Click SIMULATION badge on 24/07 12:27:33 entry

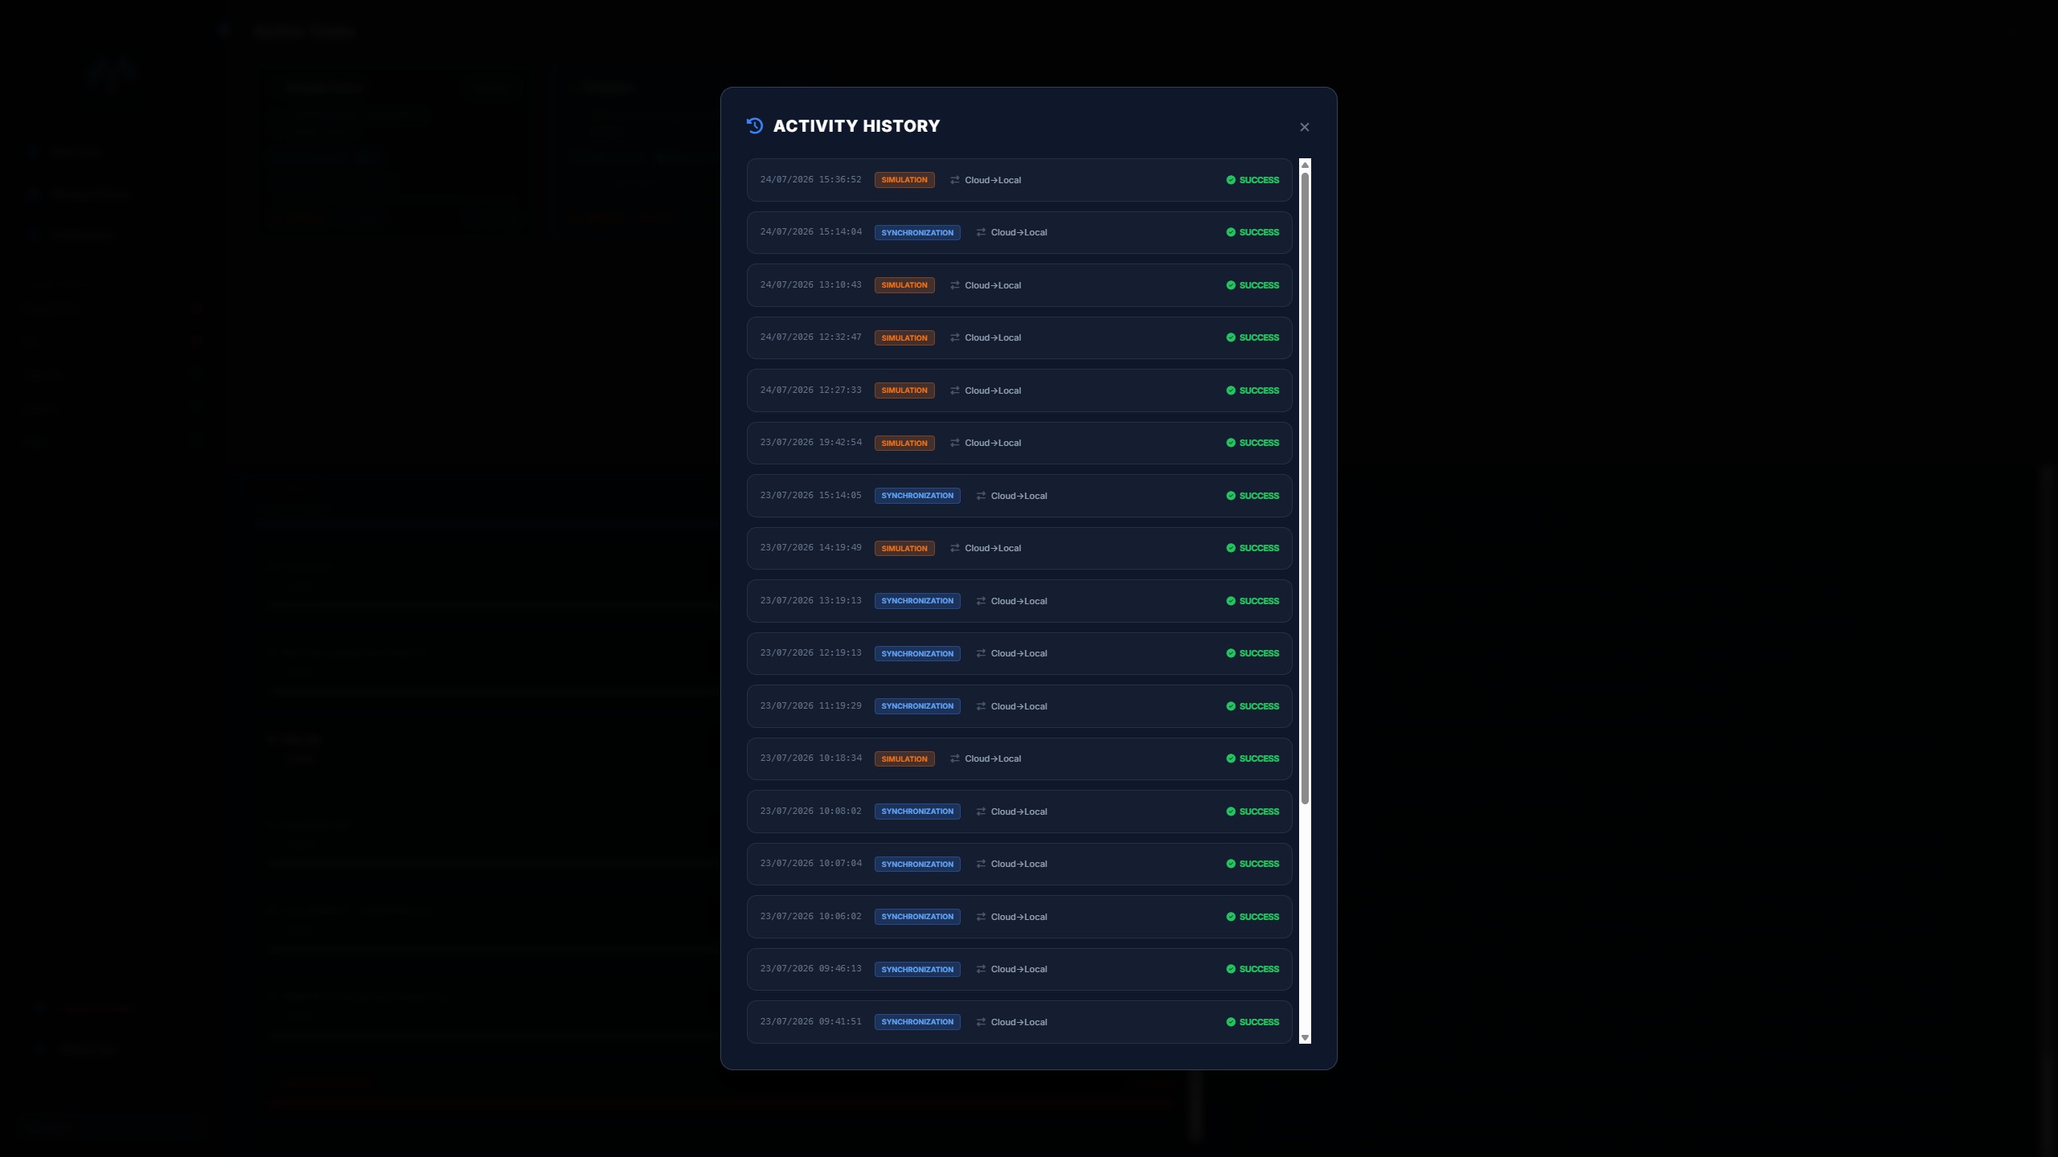click(x=904, y=390)
